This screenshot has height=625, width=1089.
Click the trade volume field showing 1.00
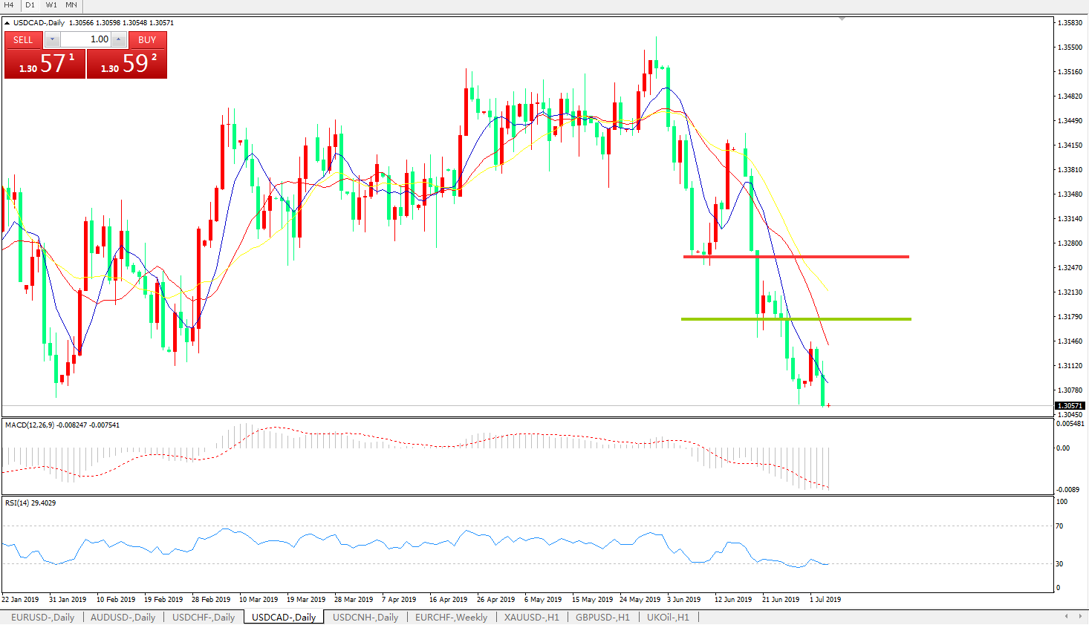(x=85, y=39)
